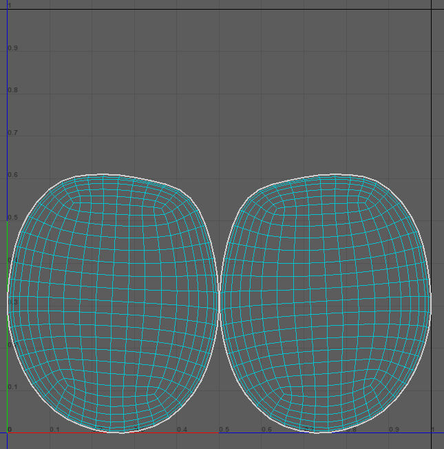Click the top-right corner of UV tile
This screenshot has width=444, height=449.
point(432,9)
